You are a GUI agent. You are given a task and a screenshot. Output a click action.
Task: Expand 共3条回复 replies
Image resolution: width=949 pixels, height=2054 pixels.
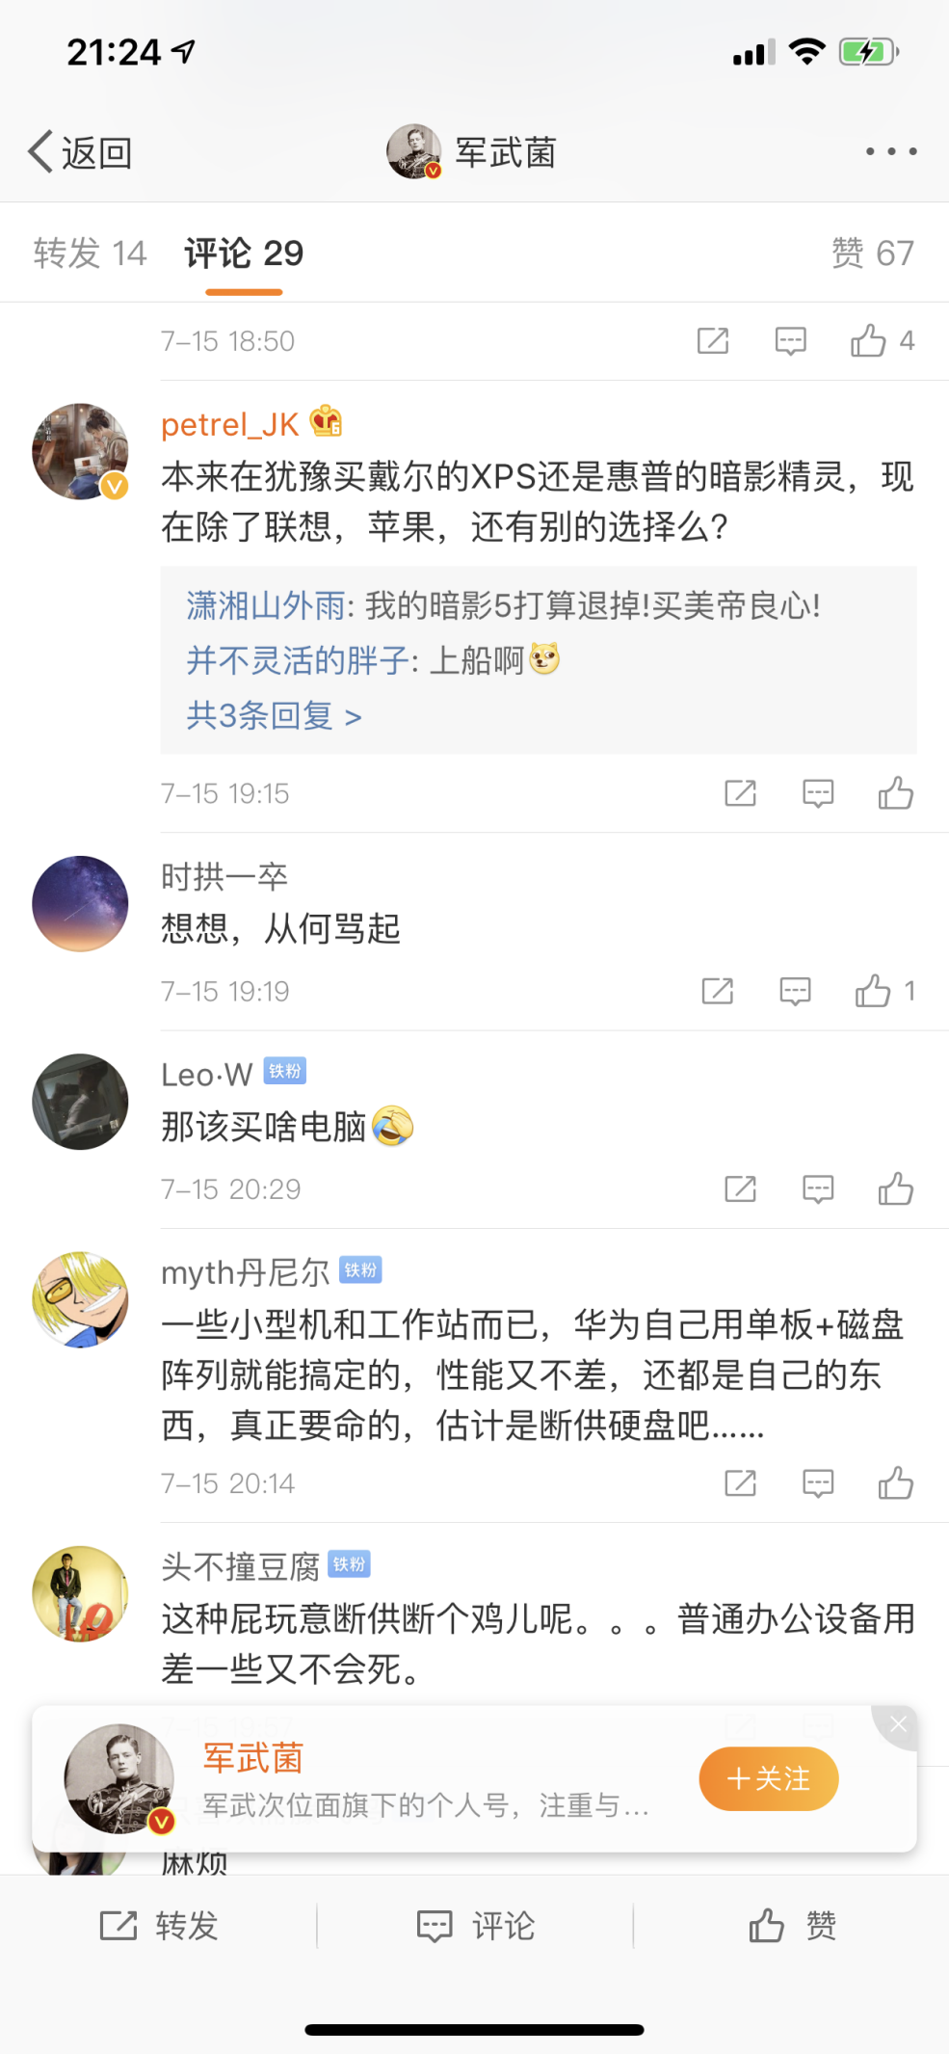coord(274,716)
